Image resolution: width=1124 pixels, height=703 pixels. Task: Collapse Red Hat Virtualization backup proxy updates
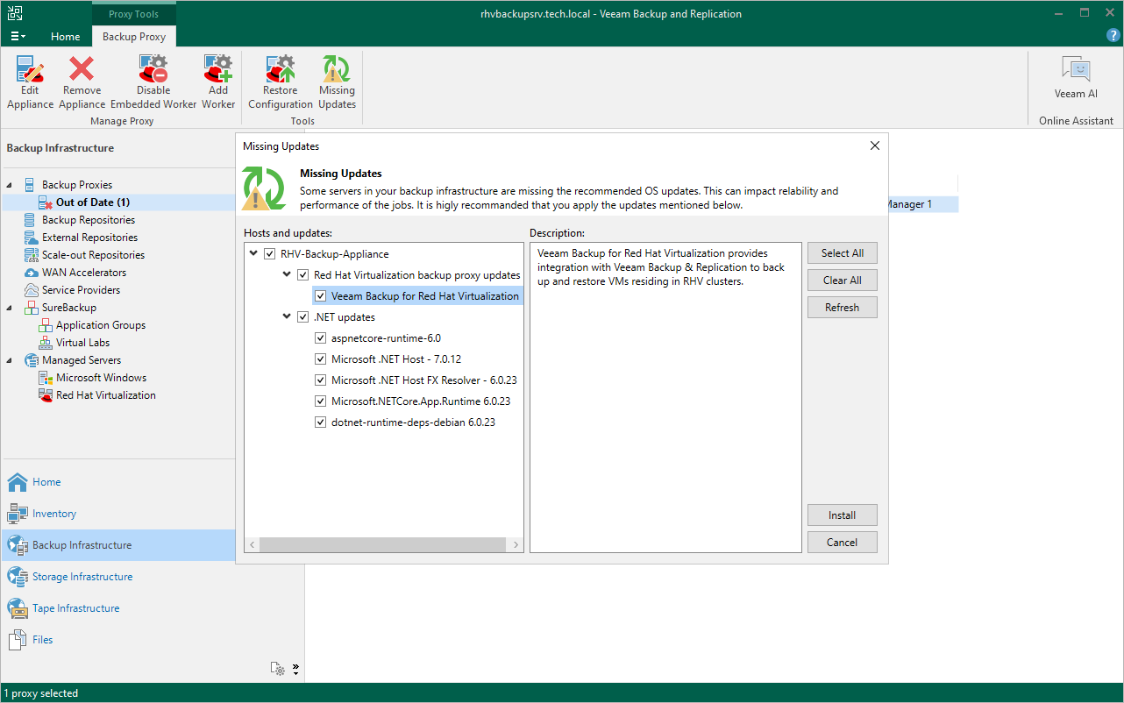[x=288, y=275]
